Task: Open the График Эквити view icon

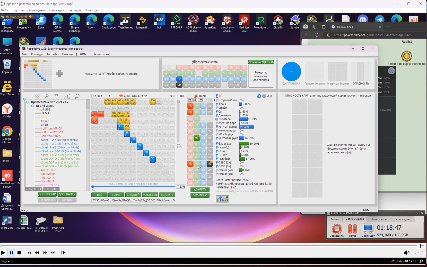Action: pyautogui.click(x=314, y=71)
